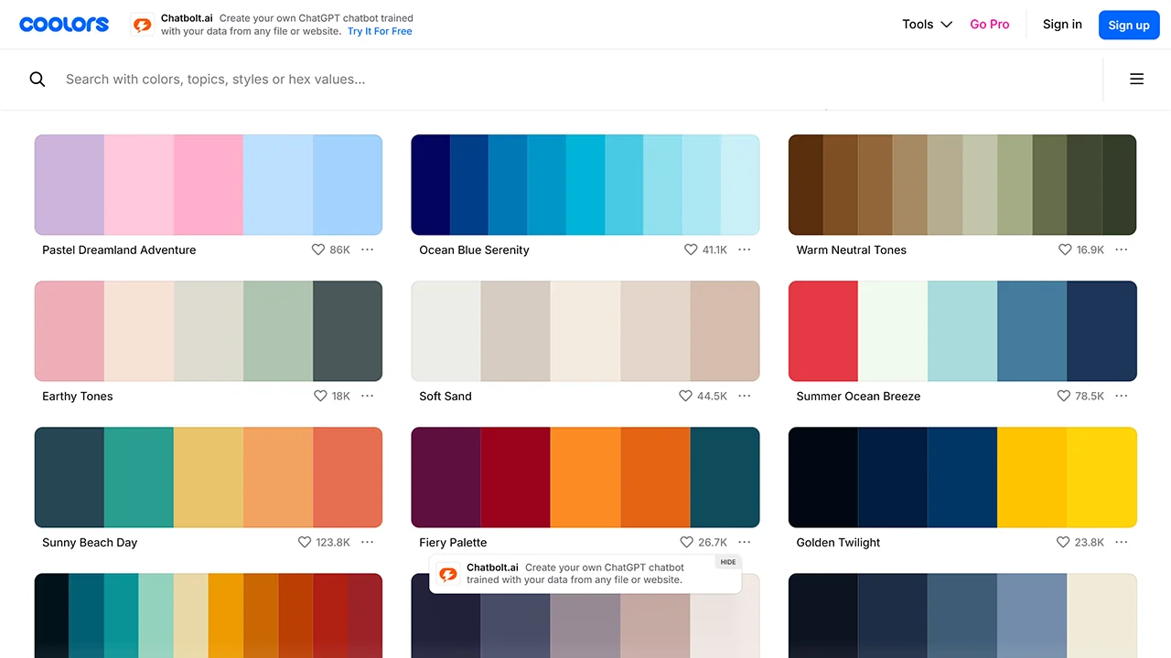Open the Go Pro page
The image size is (1171, 658).
pos(989,25)
